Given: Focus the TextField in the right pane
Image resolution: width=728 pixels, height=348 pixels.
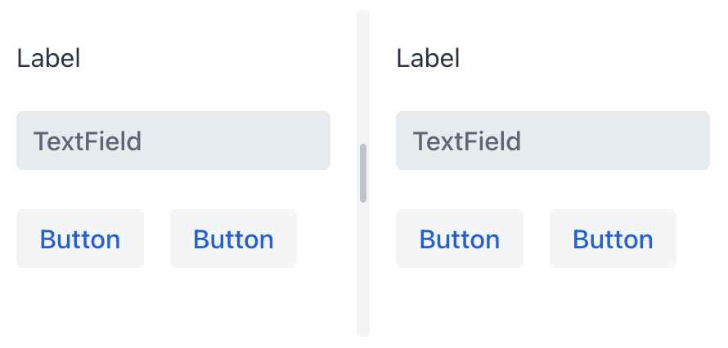Looking at the screenshot, I should pyautogui.click(x=553, y=141).
